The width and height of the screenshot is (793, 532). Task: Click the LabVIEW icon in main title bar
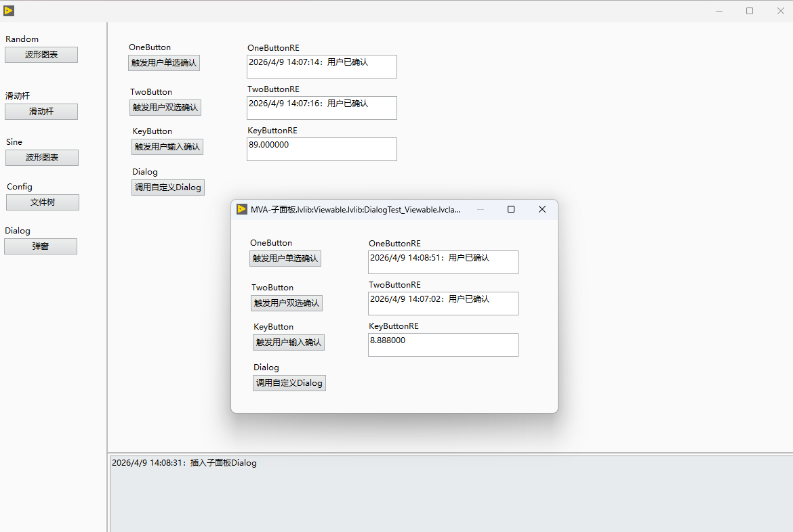[9, 11]
